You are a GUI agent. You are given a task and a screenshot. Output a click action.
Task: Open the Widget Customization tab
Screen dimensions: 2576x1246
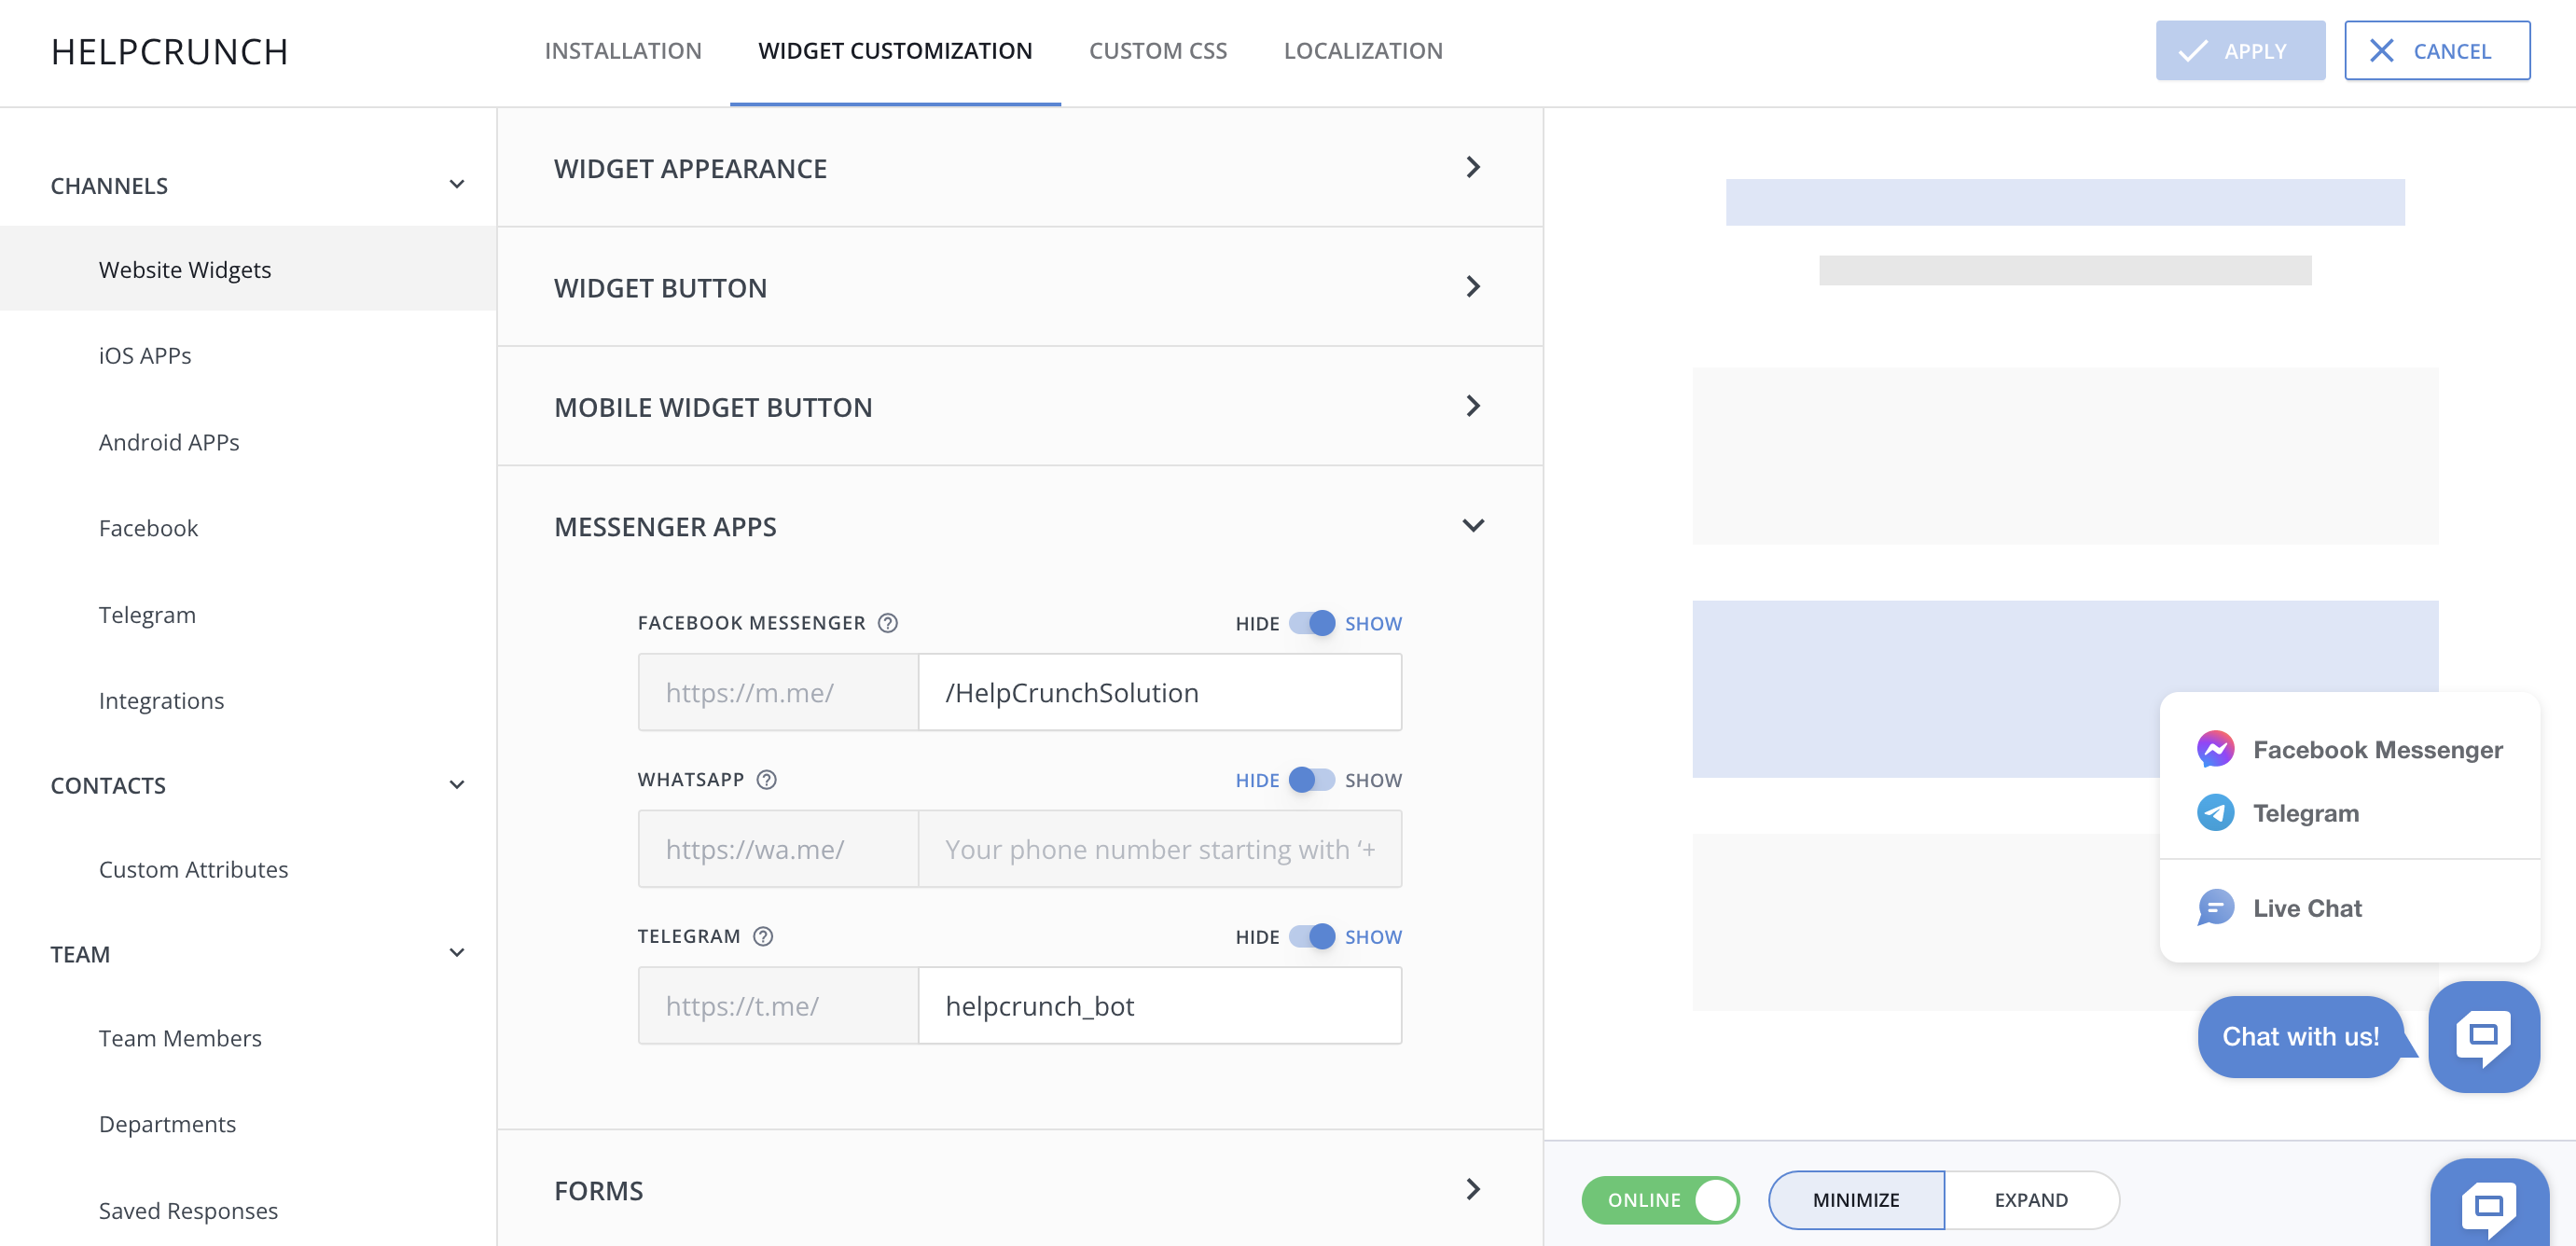[895, 51]
